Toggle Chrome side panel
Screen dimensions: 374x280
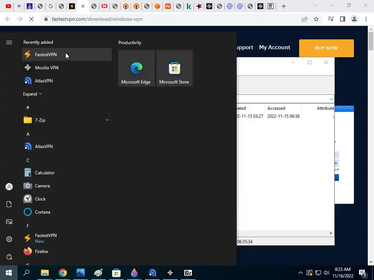coord(343,19)
